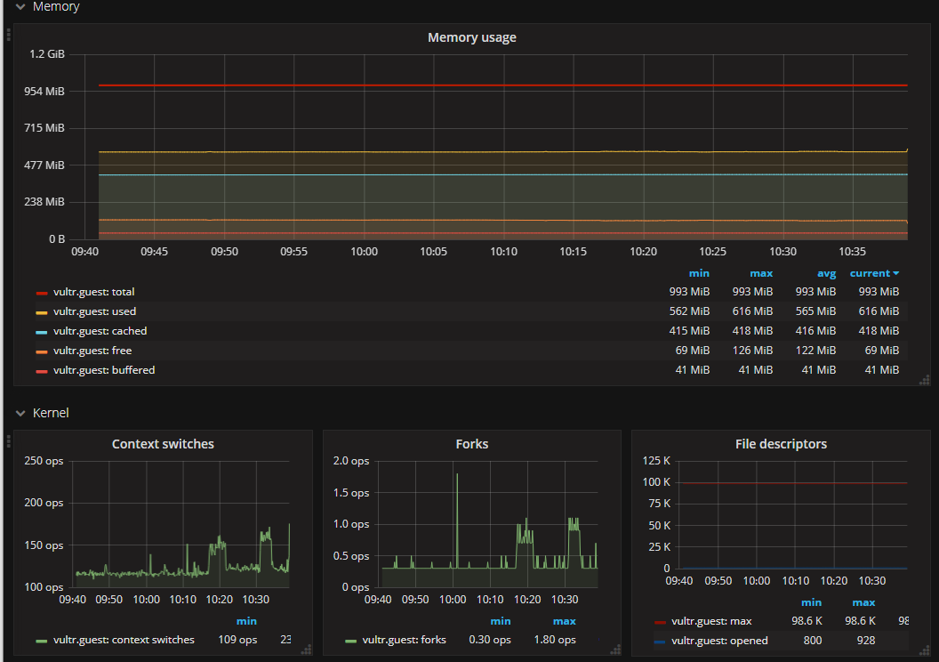
Task: Click the green forks legend swatch
Action: tap(351, 641)
